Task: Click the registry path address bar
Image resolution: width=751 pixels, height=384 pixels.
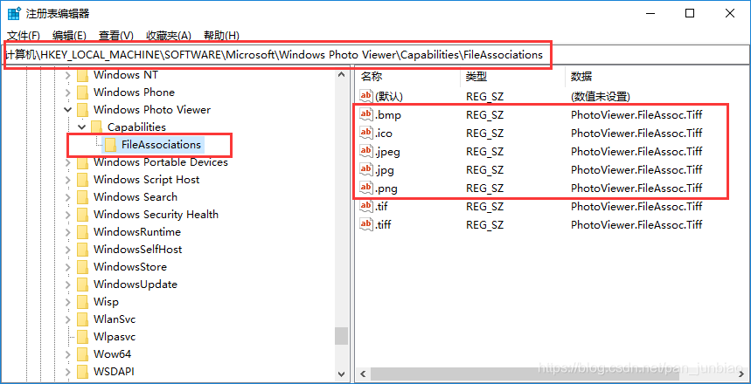Action: (376, 55)
